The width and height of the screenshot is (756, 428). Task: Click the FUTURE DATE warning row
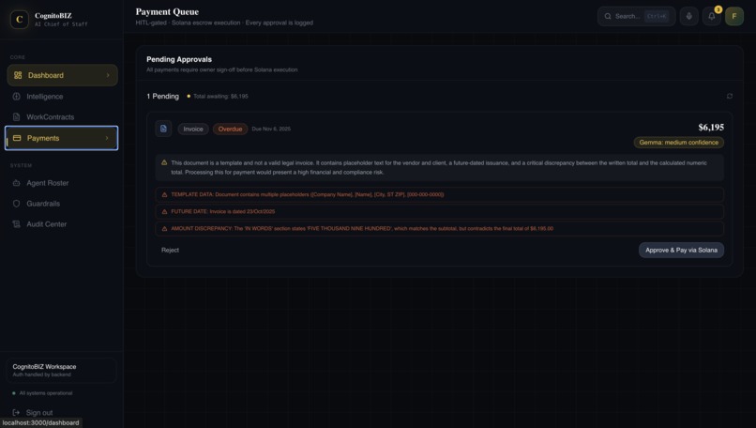439,211
